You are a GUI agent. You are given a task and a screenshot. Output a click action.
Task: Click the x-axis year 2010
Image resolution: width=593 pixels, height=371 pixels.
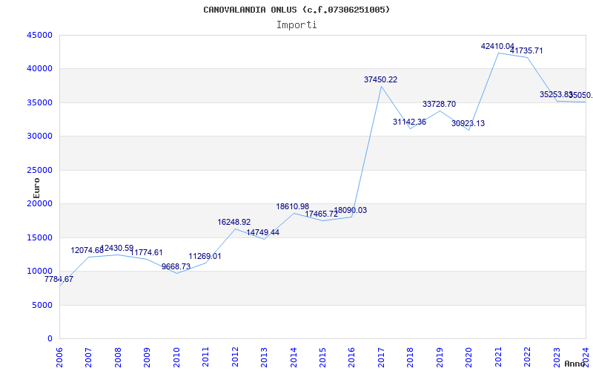coord(176,356)
